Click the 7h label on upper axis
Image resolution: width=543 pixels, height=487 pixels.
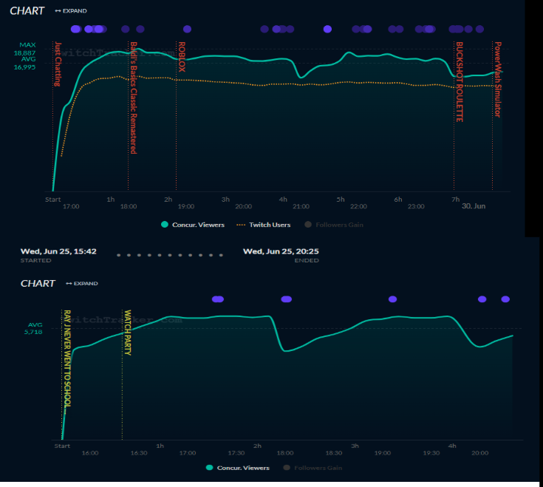(455, 200)
